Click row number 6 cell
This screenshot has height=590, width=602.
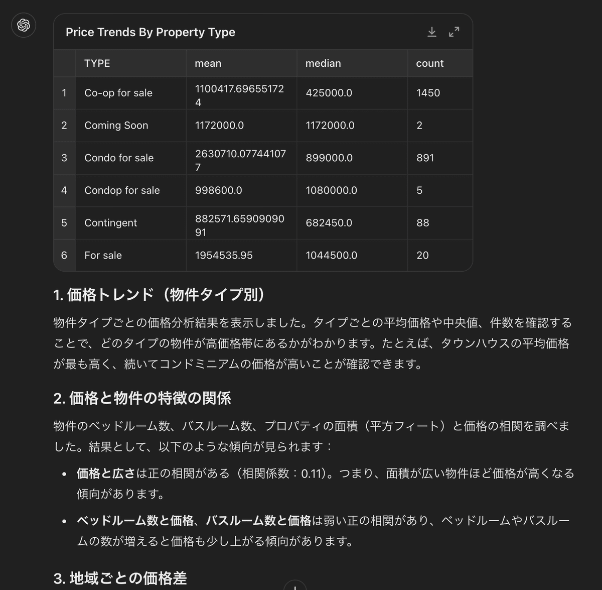[64, 255]
